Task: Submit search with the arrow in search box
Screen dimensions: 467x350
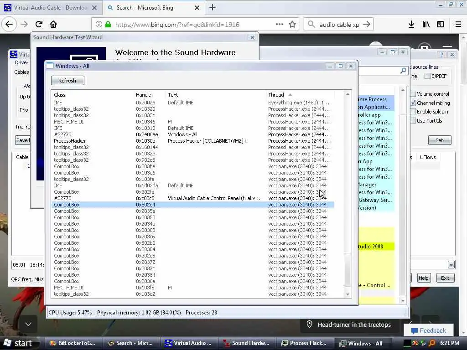Action: point(367,25)
